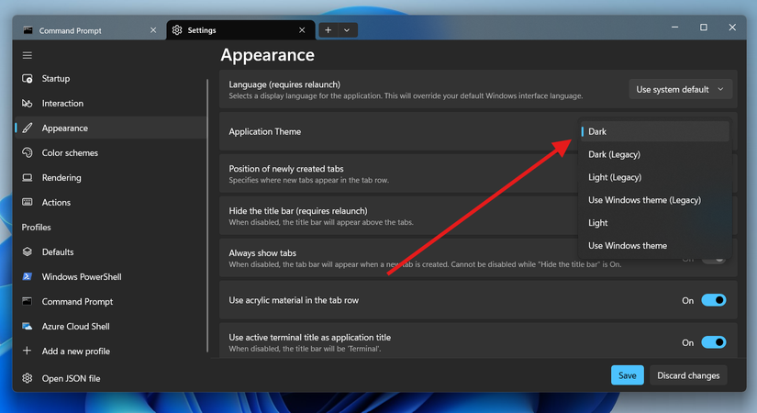
Task: Switch to the Command Prompt tab
Action: tap(83, 30)
